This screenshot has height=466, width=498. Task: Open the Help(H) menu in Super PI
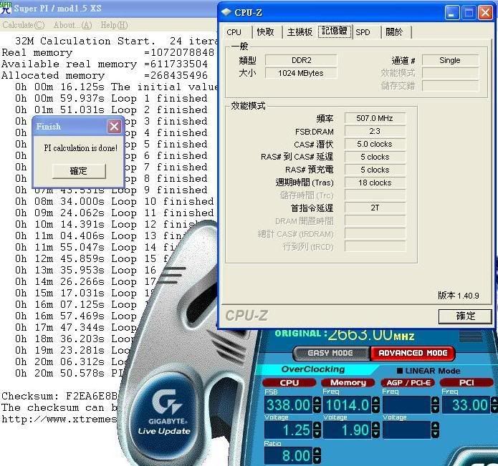click(114, 25)
